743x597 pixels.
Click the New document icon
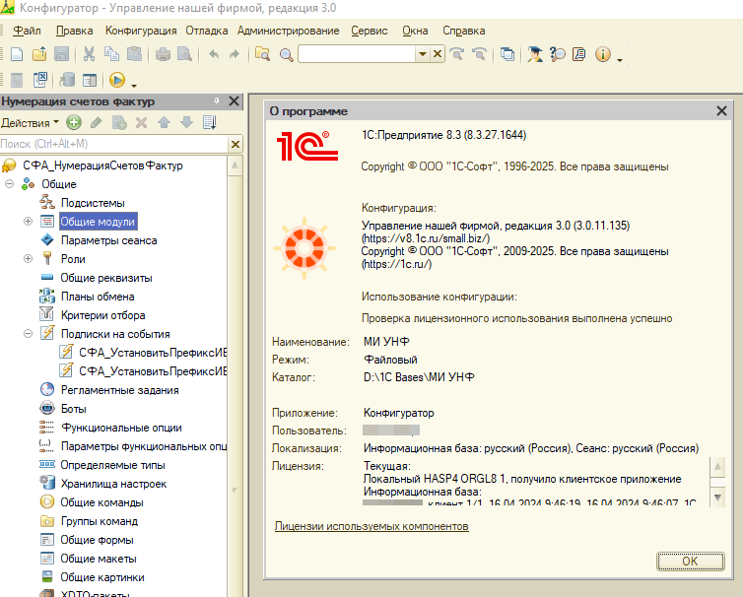16,54
